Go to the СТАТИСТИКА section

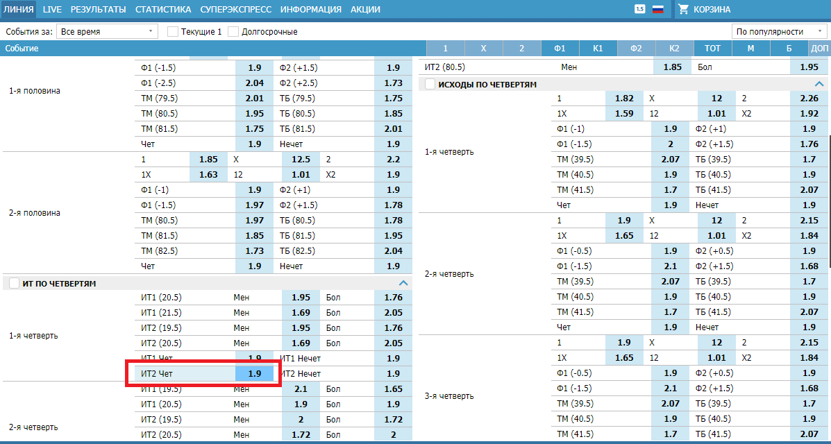(x=163, y=10)
